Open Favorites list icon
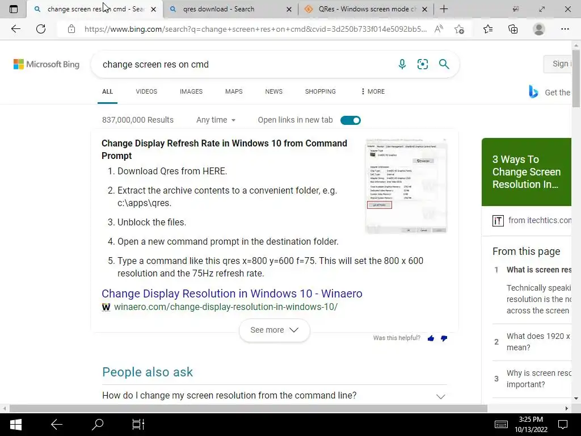This screenshot has height=436, width=581. click(488, 29)
